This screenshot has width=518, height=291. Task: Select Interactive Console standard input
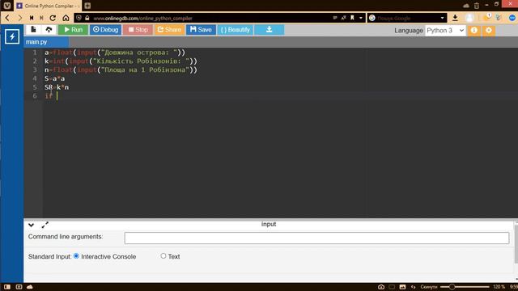[76, 256]
